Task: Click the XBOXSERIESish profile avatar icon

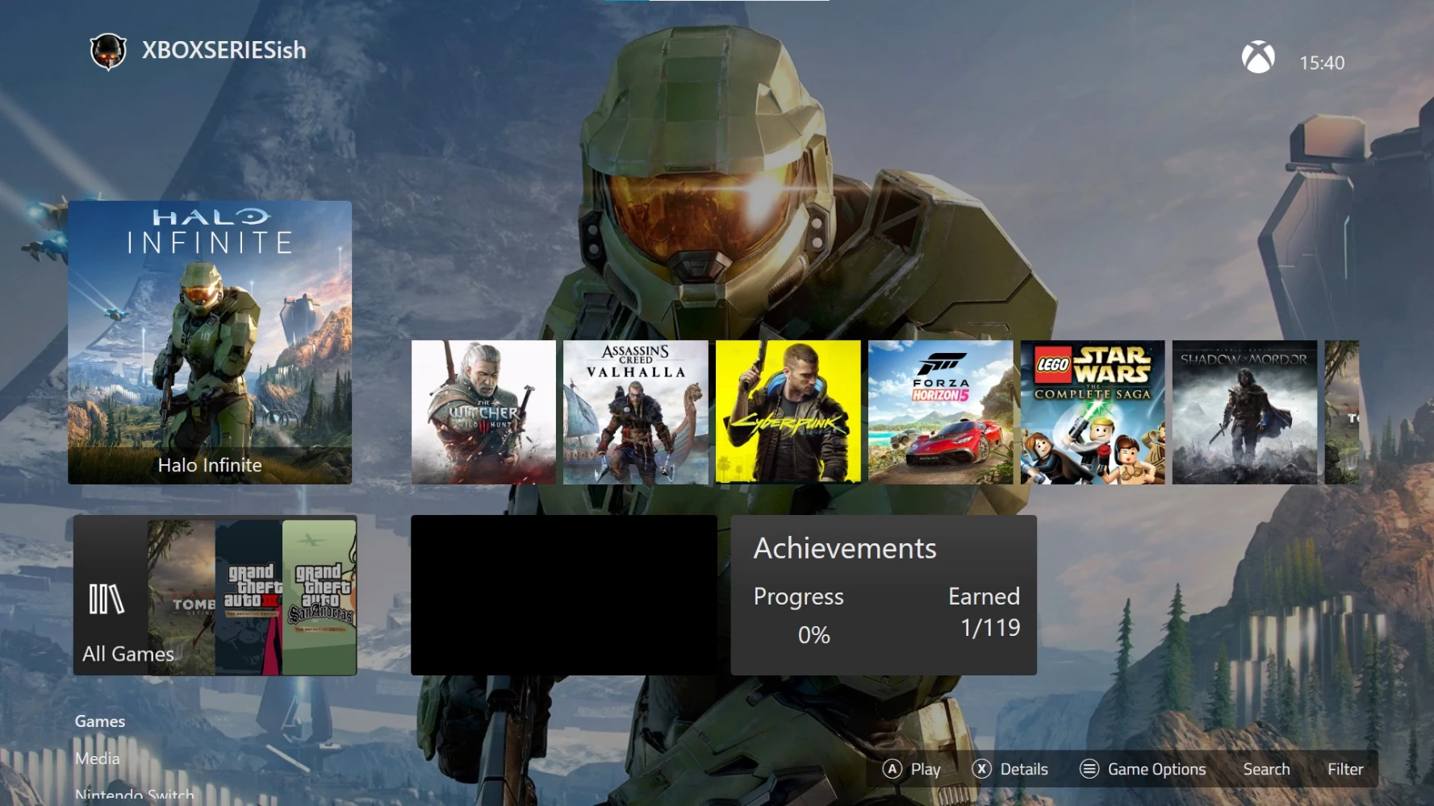Action: [x=107, y=52]
